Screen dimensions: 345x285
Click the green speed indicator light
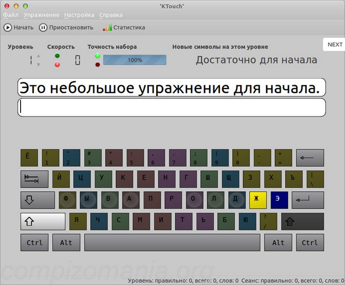57,56
